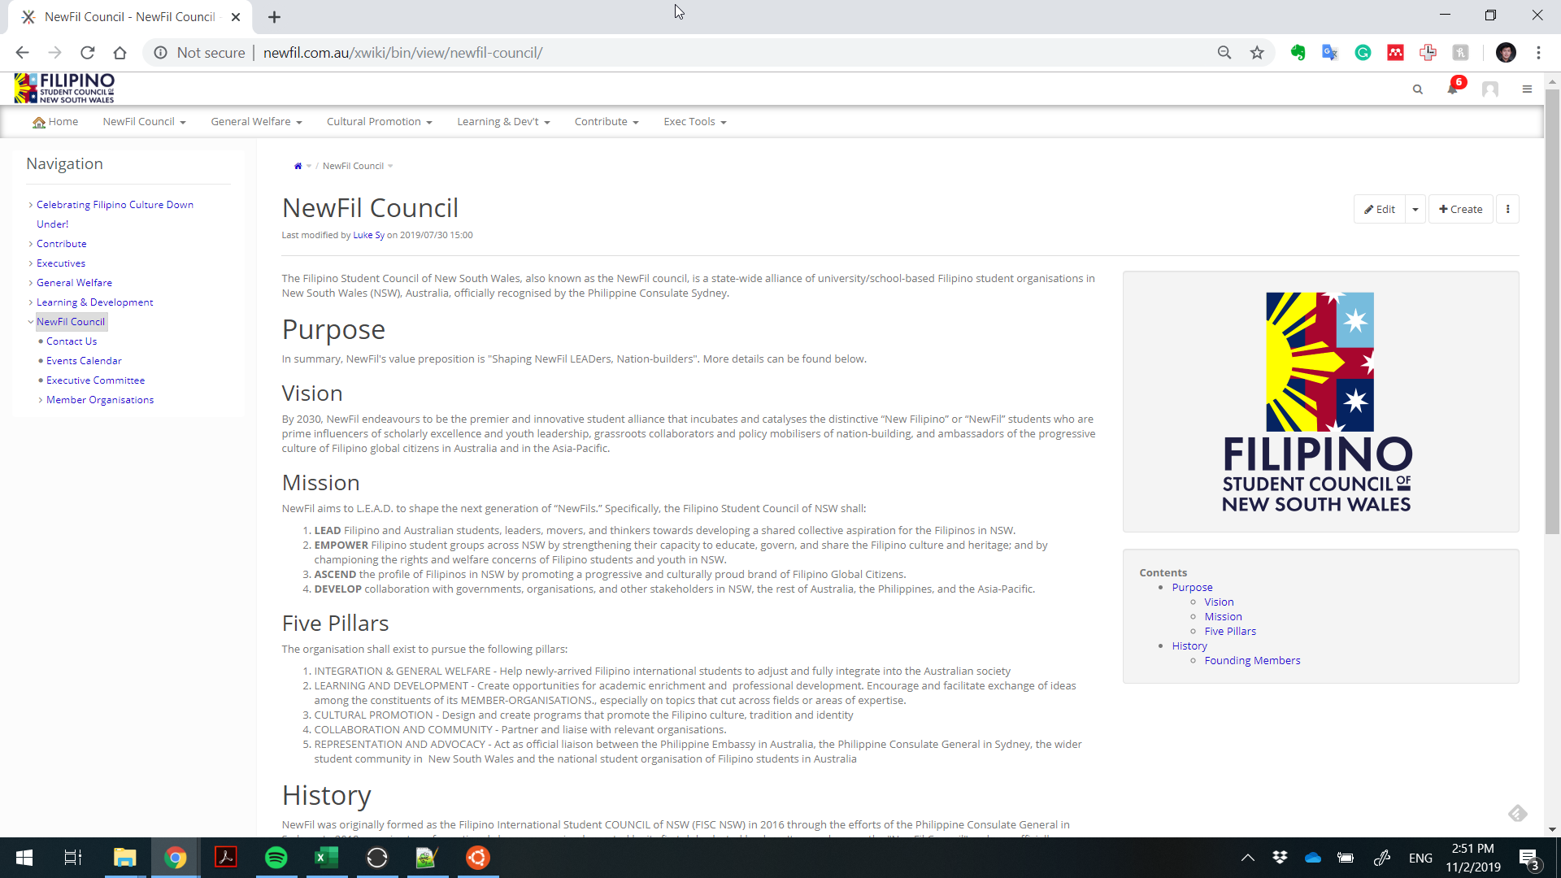Click the Dropbox tray icon
This screenshot has height=878, width=1561.
coord(1280,858)
